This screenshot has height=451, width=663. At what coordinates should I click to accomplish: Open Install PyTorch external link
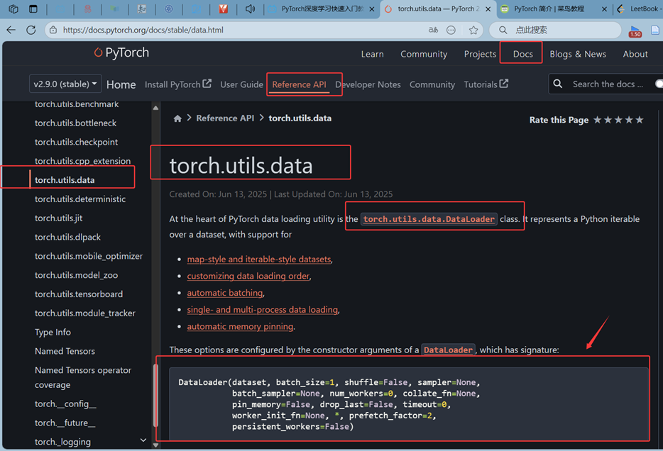click(177, 84)
